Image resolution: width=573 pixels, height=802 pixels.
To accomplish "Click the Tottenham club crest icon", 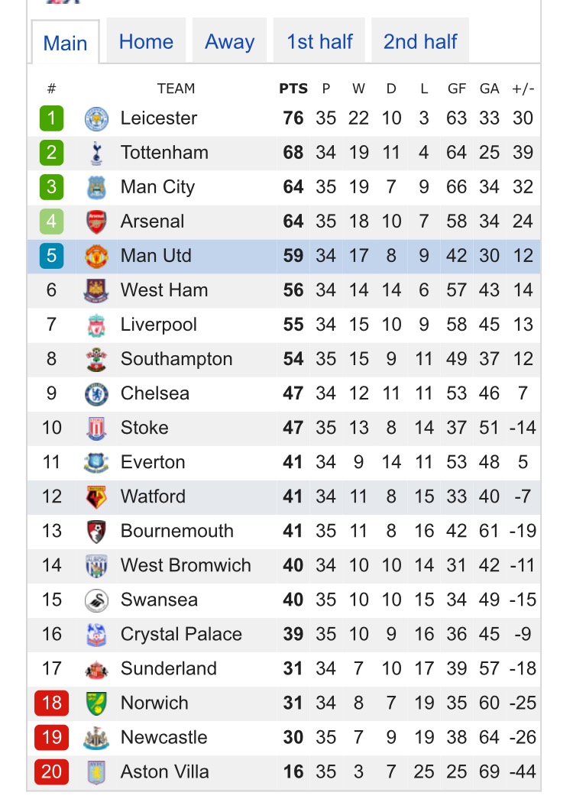I will point(96,153).
